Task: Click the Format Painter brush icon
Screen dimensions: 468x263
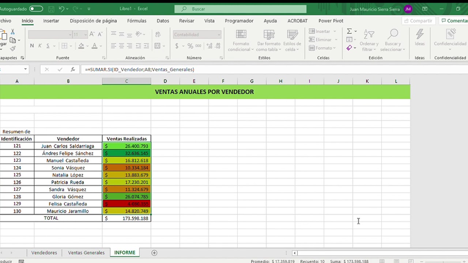Action: coord(13,48)
